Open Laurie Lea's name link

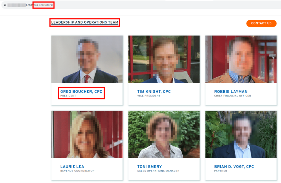pyautogui.click(x=72, y=167)
